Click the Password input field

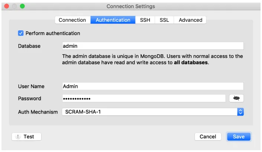click(144, 99)
